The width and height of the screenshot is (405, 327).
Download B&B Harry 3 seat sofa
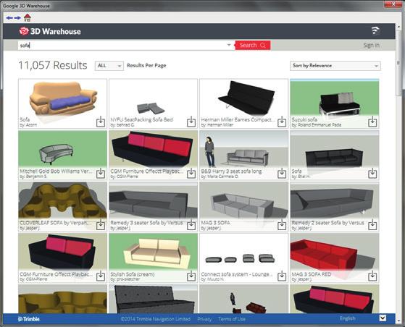[x=282, y=174]
